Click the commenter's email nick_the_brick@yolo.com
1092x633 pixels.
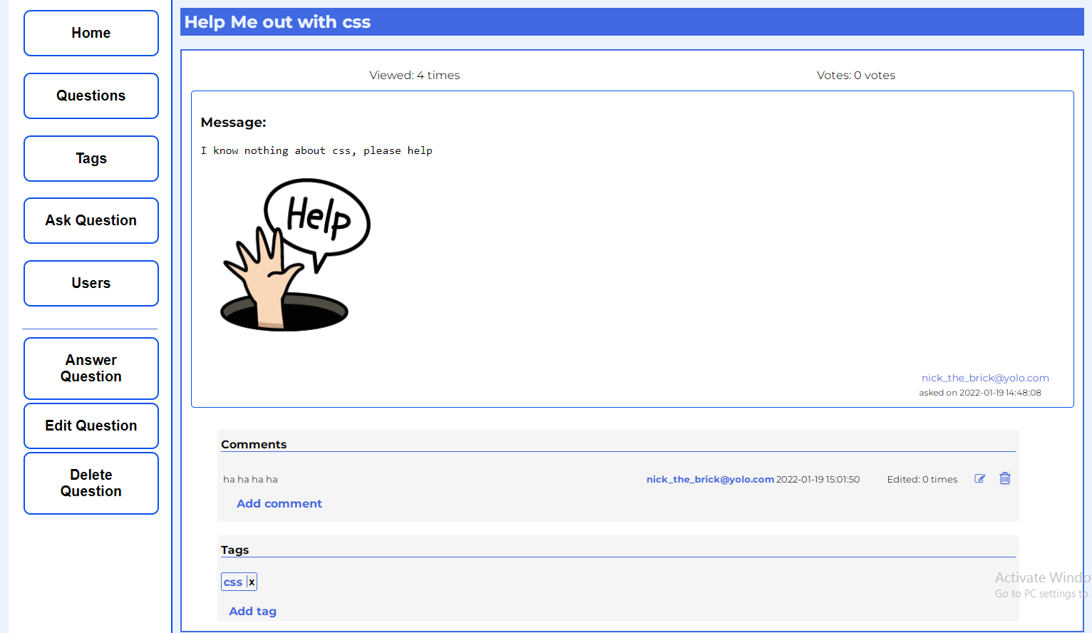[710, 479]
